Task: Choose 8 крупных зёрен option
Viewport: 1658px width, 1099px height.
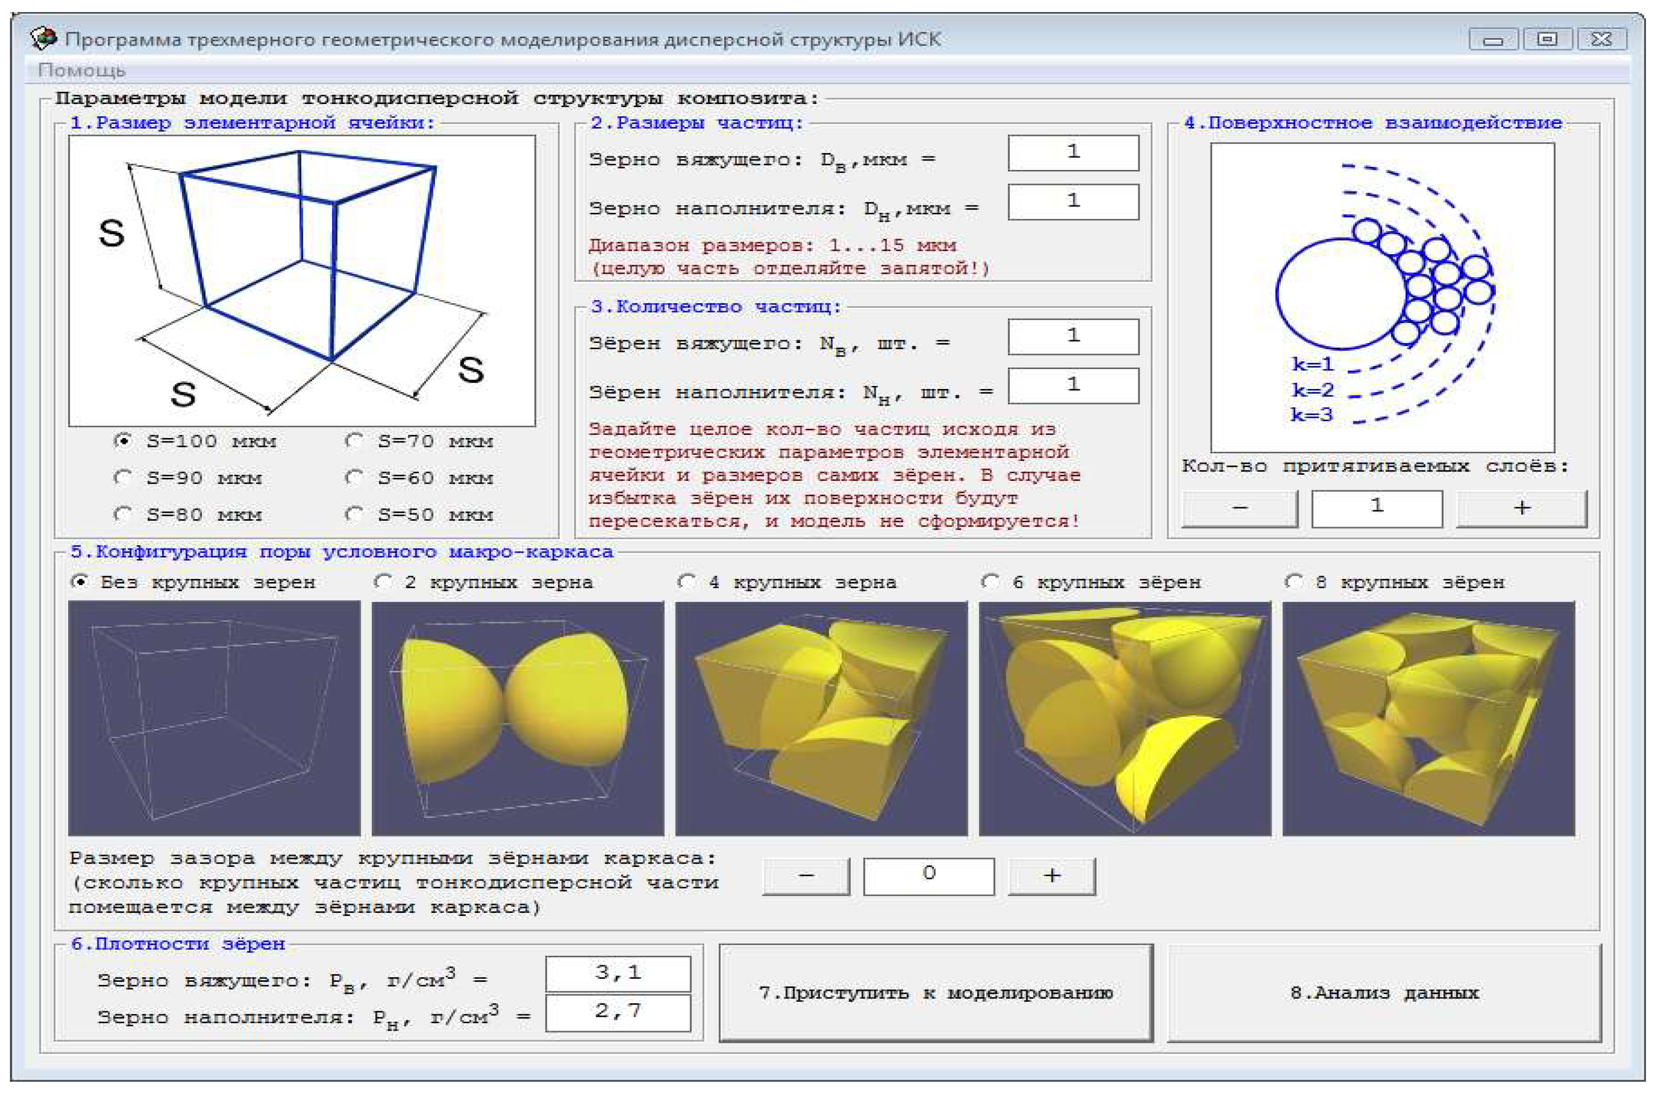Action: coord(1394,582)
